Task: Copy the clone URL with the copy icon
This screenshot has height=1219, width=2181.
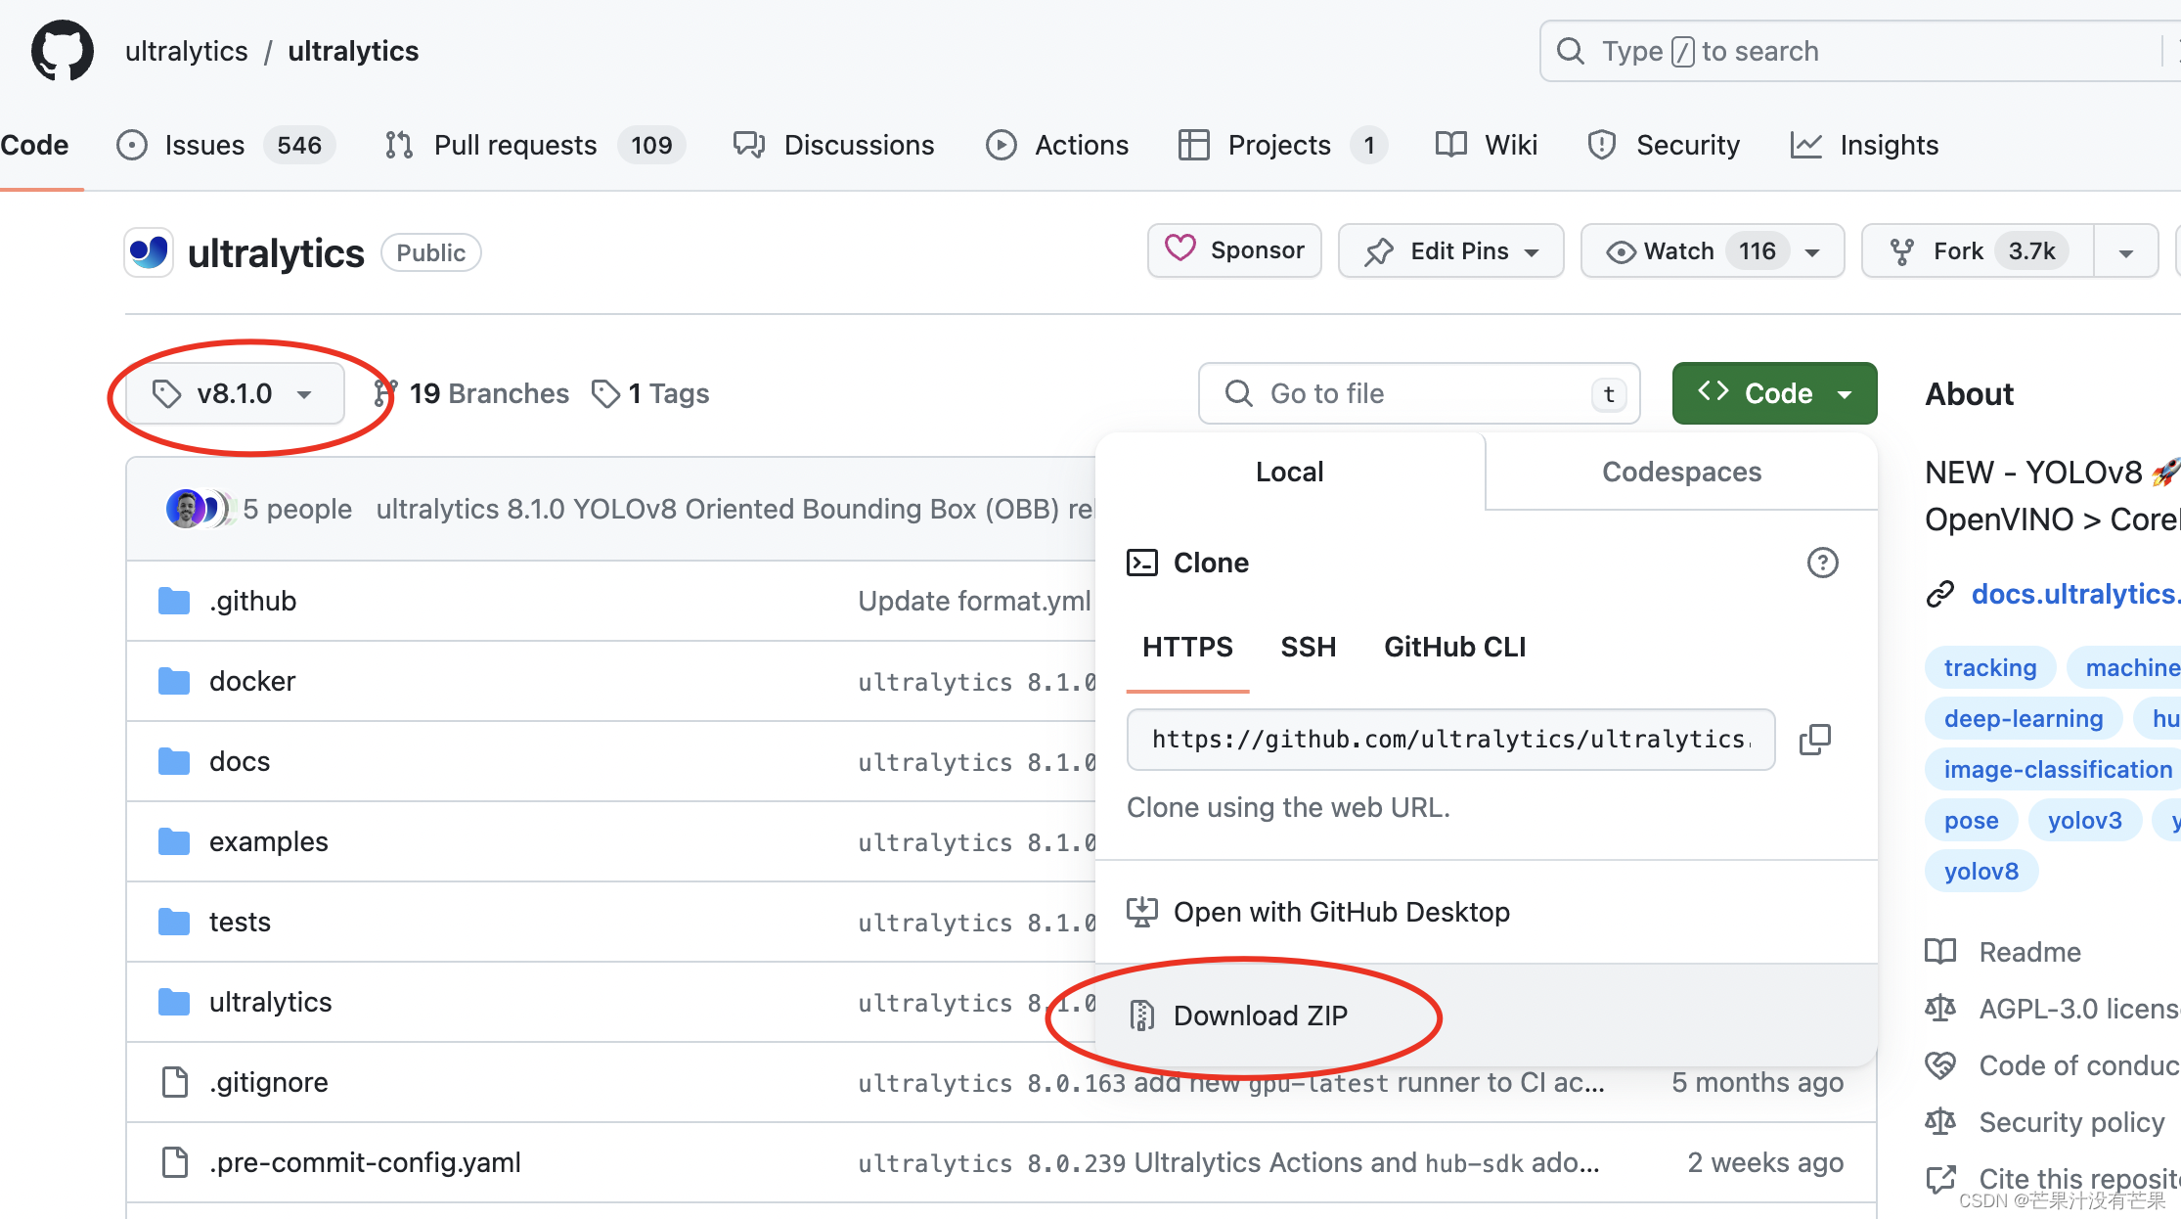Action: point(1815,740)
